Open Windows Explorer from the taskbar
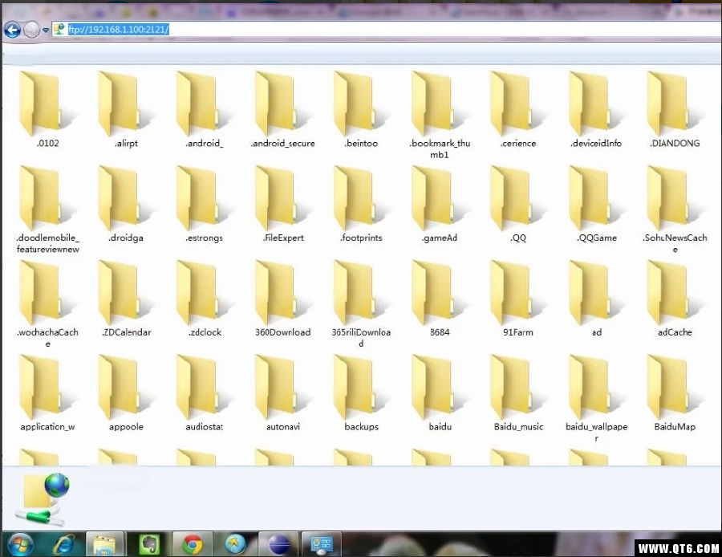722x557 pixels. point(105,545)
